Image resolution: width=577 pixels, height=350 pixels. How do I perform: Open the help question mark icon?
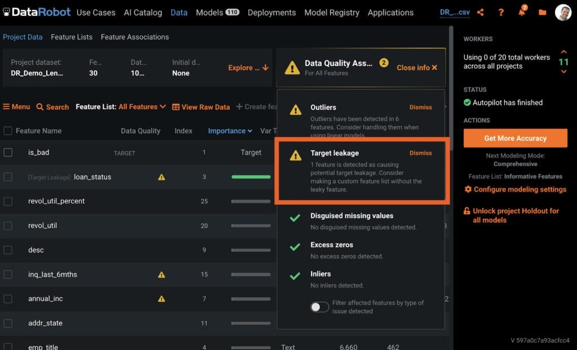[501, 12]
